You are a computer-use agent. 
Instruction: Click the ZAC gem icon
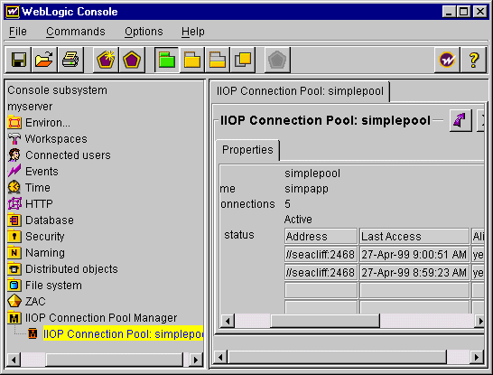click(x=14, y=302)
